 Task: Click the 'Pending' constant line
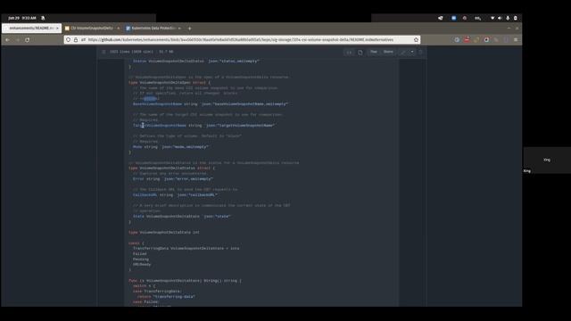141,259
